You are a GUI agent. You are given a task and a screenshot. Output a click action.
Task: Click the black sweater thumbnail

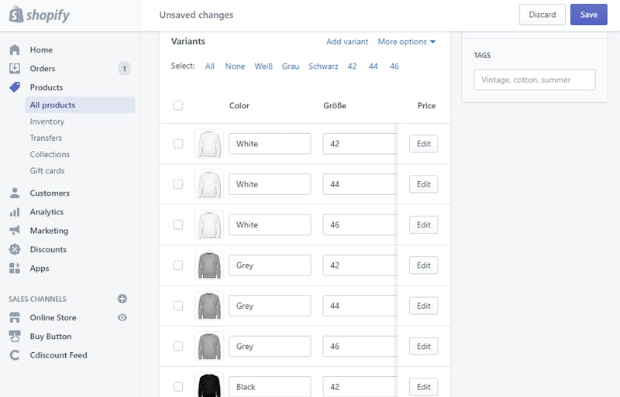click(209, 385)
